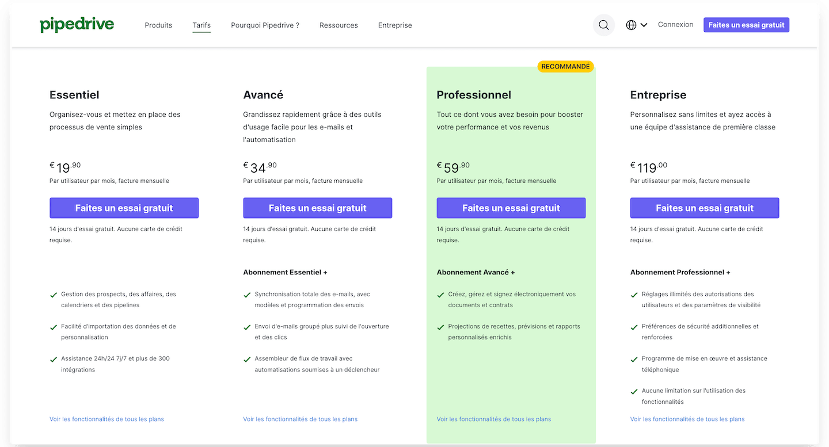
Task: Click Abonnement Essentiel + text
Action: [285, 272]
